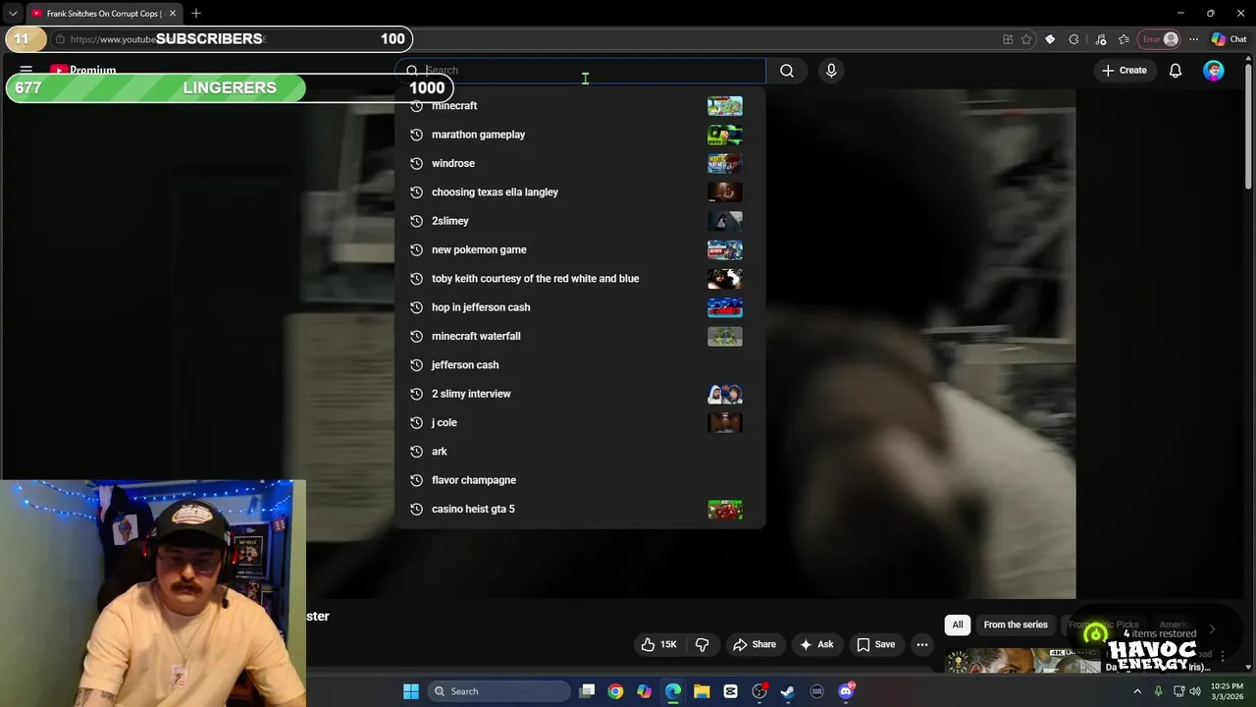Select 'j cole' search suggestion
Image resolution: width=1256 pixels, height=707 pixels.
click(x=579, y=422)
